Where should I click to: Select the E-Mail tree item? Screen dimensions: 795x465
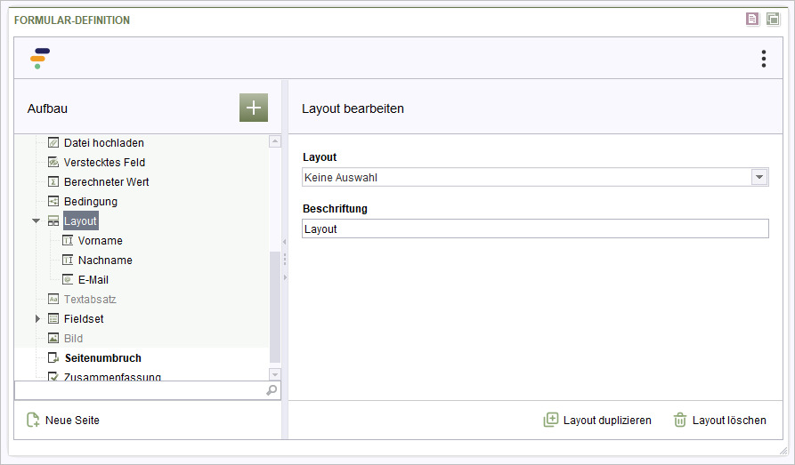[93, 279]
